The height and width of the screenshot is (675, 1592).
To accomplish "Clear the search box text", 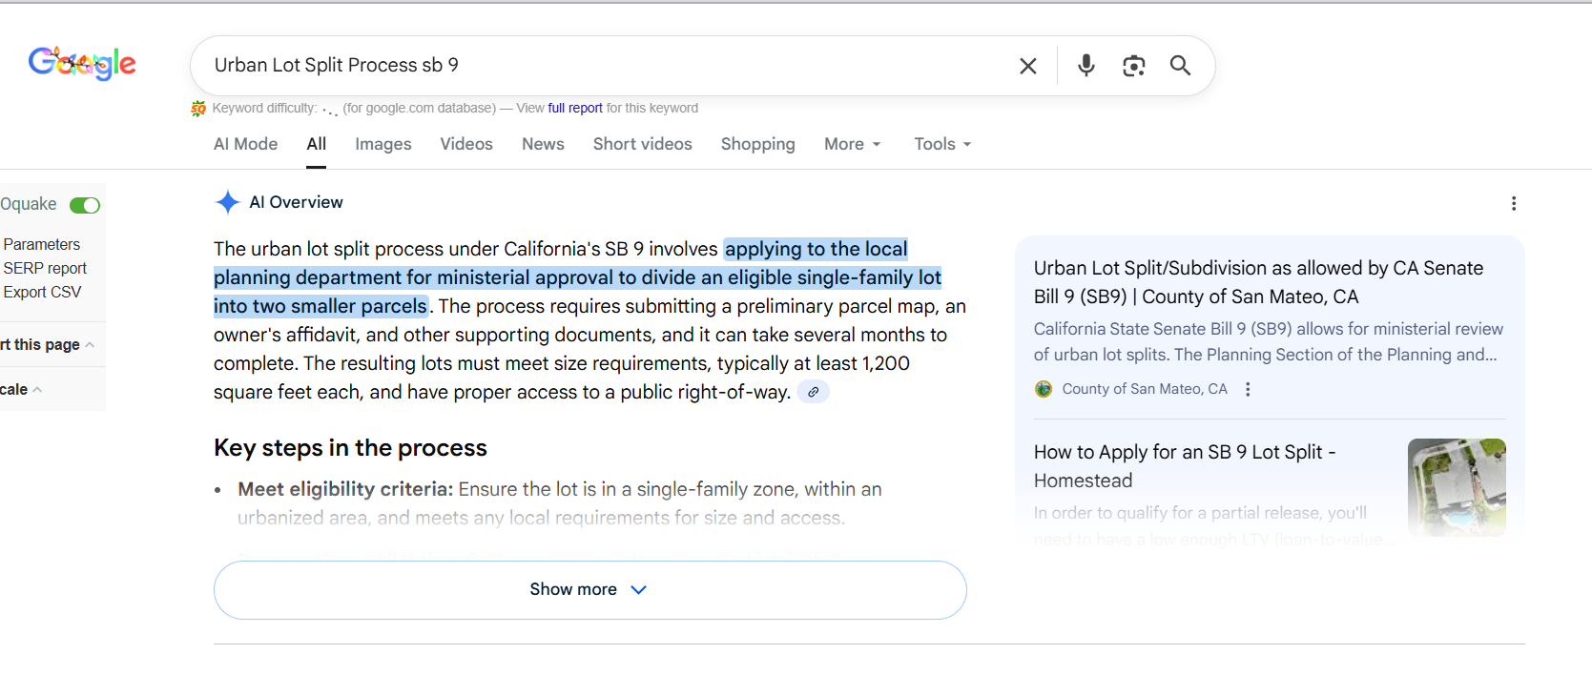I will 1027,66.
